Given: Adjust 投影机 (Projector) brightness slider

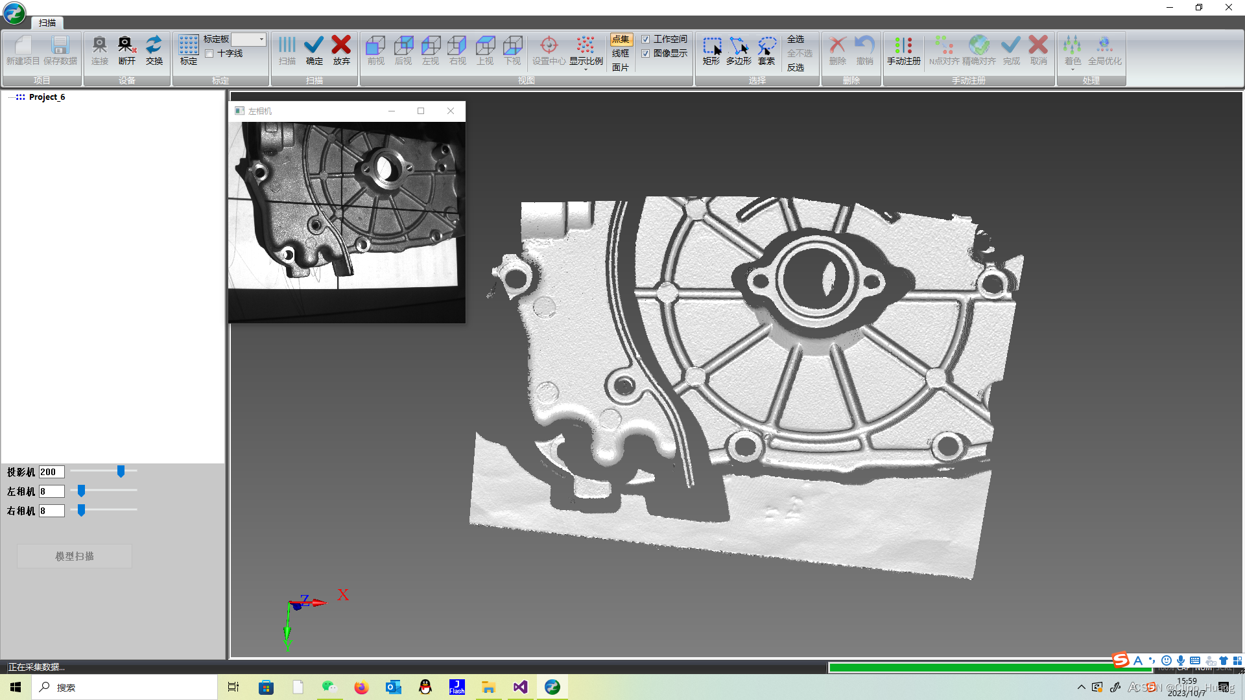Looking at the screenshot, I should coord(121,472).
